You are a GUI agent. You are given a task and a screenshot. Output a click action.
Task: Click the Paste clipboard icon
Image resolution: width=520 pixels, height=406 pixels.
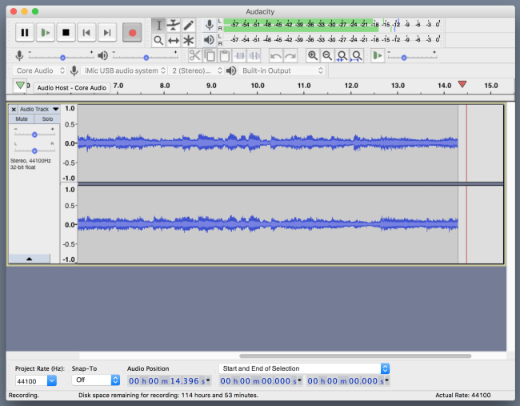coord(225,56)
